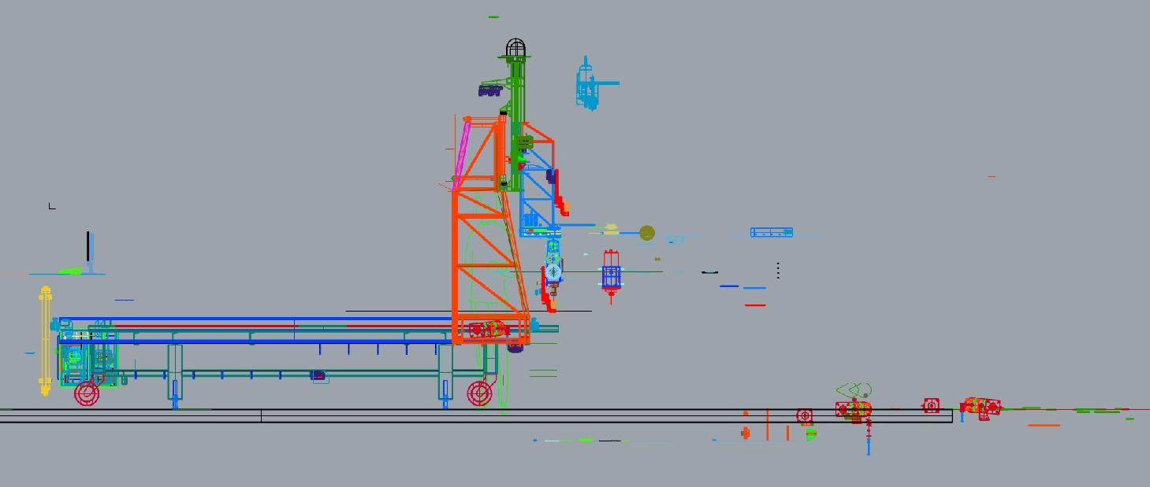Select the green vertical mast column
Viewport: 1150px width, 487px height.
(x=516, y=126)
